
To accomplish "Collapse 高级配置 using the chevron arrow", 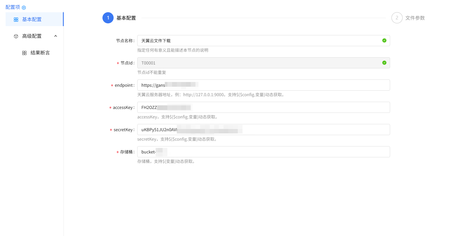I will pos(56,36).
